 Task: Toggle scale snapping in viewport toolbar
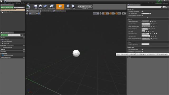[x=116, y=13]
